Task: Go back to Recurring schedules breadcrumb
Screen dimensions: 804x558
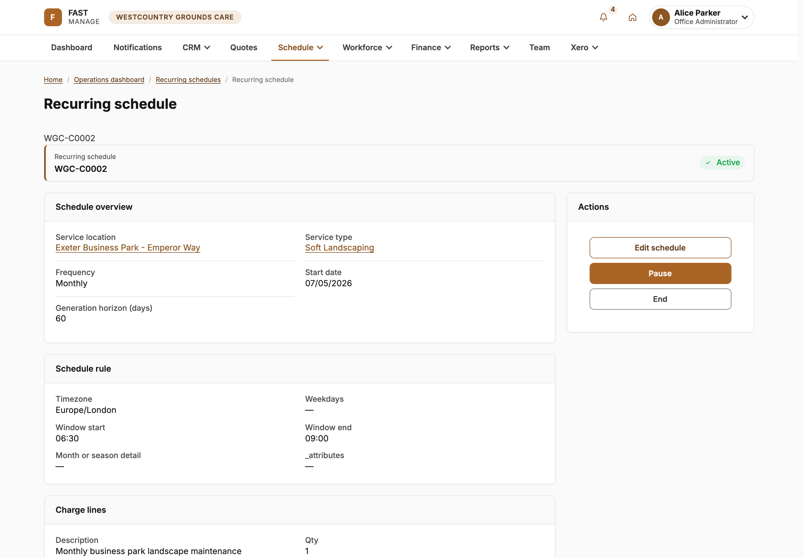Action: point(188,80)
